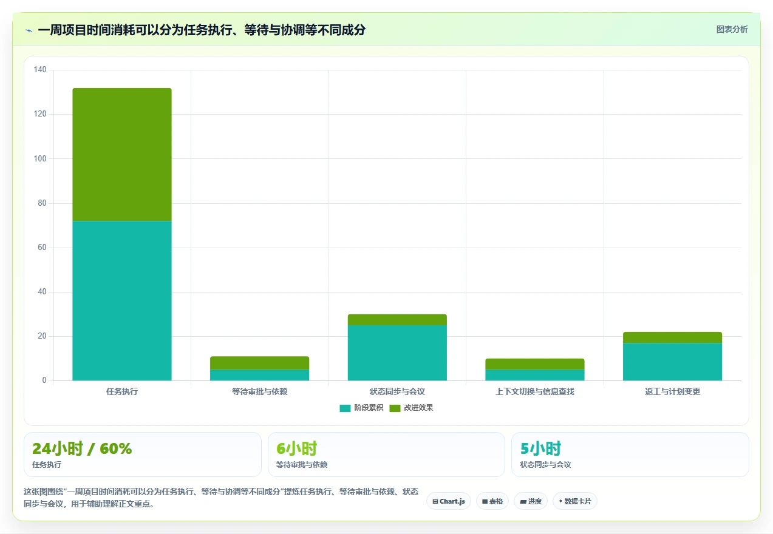Image resolution: width=773 pixels, height=534 pixels.
Task: Toggle the 阶段累积 legend entry
Action: pos(361,408)
